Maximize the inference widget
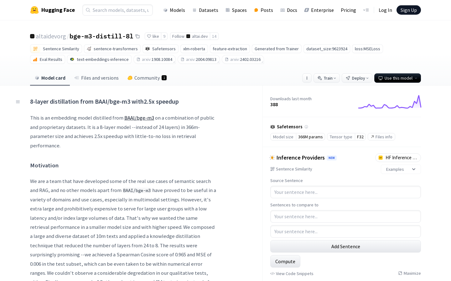The width and height of the screenshot is (451, 281). pyautogui.click(x=409, y=273)
